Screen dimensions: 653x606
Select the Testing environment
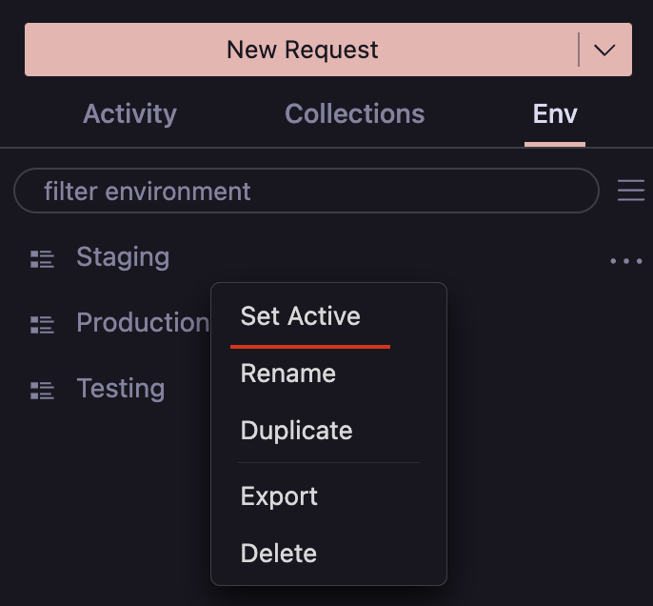[121, 389]
